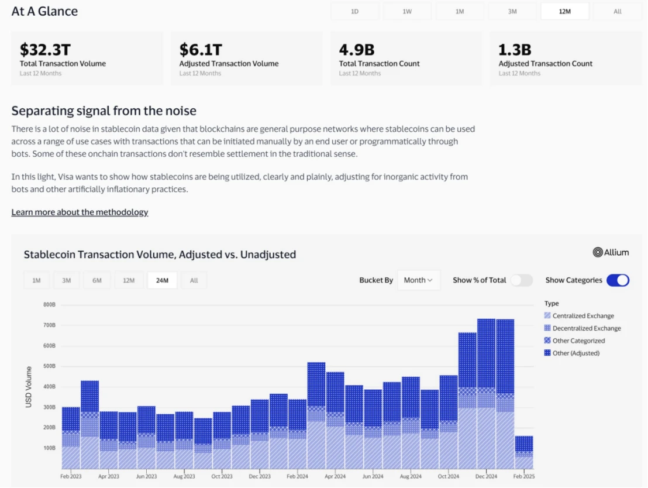The width and height of the screenshot is (648, 488).
Task: Set chart range to 6M
Action: (97, 280)
